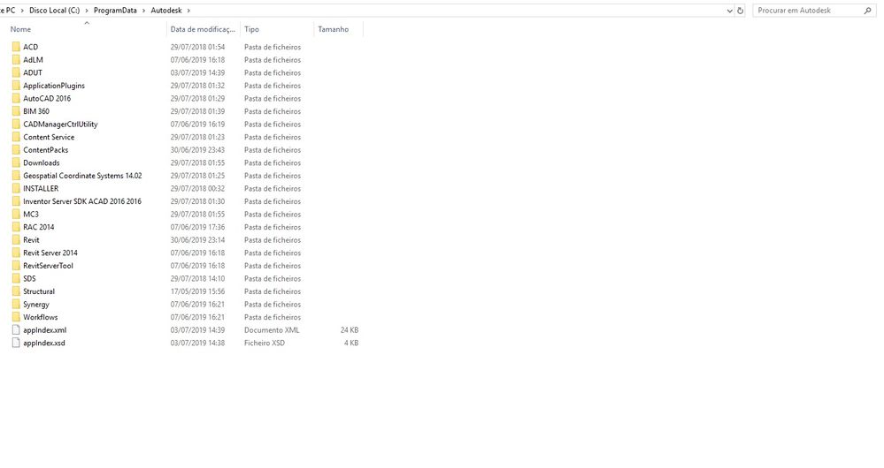
Task: Select the INSTALLER folder name
Action: (x=41, y=188)
